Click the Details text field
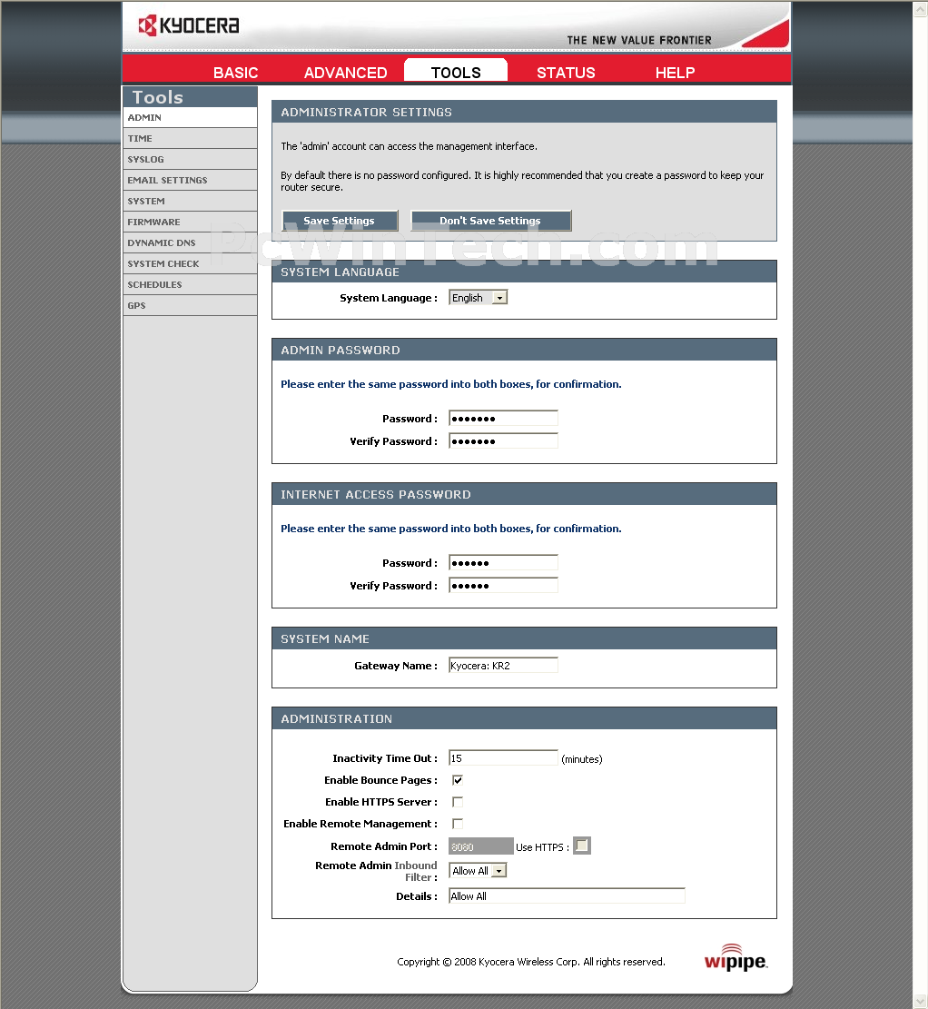Viewport: 928px width, 1009px height. [567, 895]
